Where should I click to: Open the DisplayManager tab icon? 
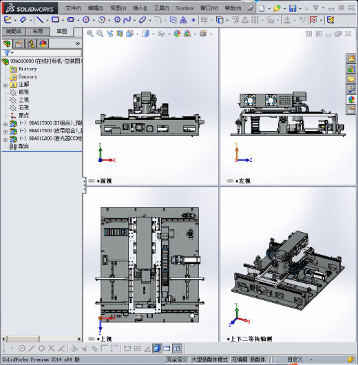point(43,44)
